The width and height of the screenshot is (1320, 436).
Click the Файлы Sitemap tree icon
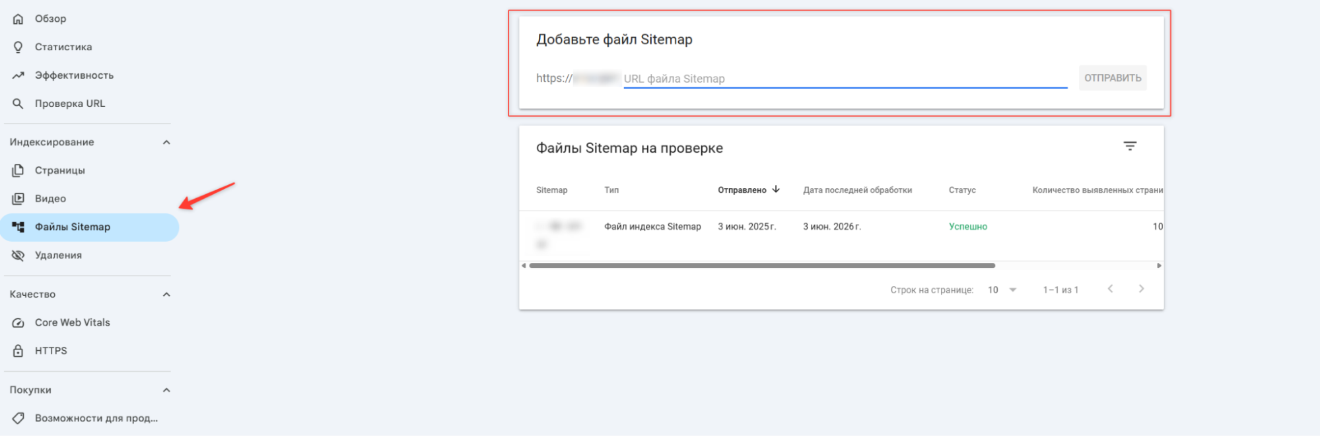click(18, 227)
